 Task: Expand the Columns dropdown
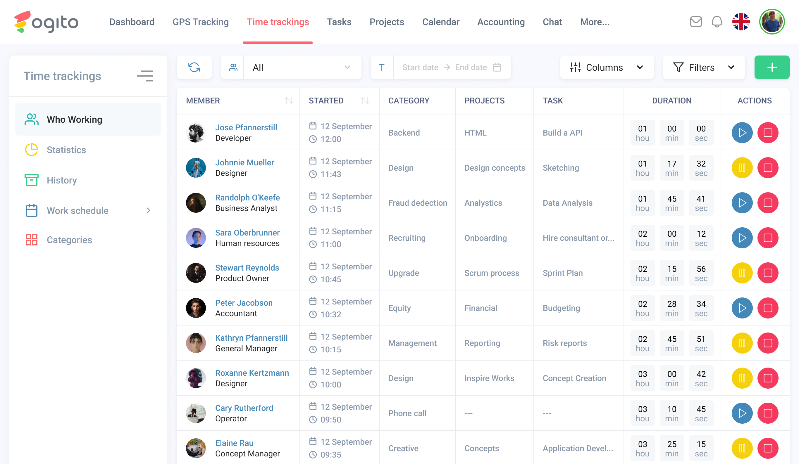click(x=607, y=67)
